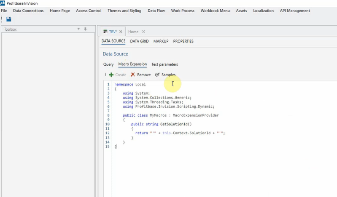Viewport: 337px width, 197px height.
Task: Click the Save disk icon
Action: coord(9,19)
